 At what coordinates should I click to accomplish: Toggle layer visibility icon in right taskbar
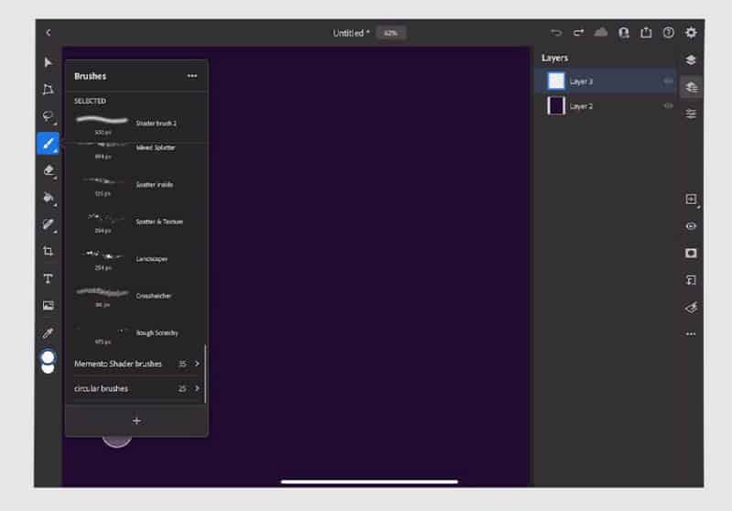pyautogui.click(x=691, y=226)
